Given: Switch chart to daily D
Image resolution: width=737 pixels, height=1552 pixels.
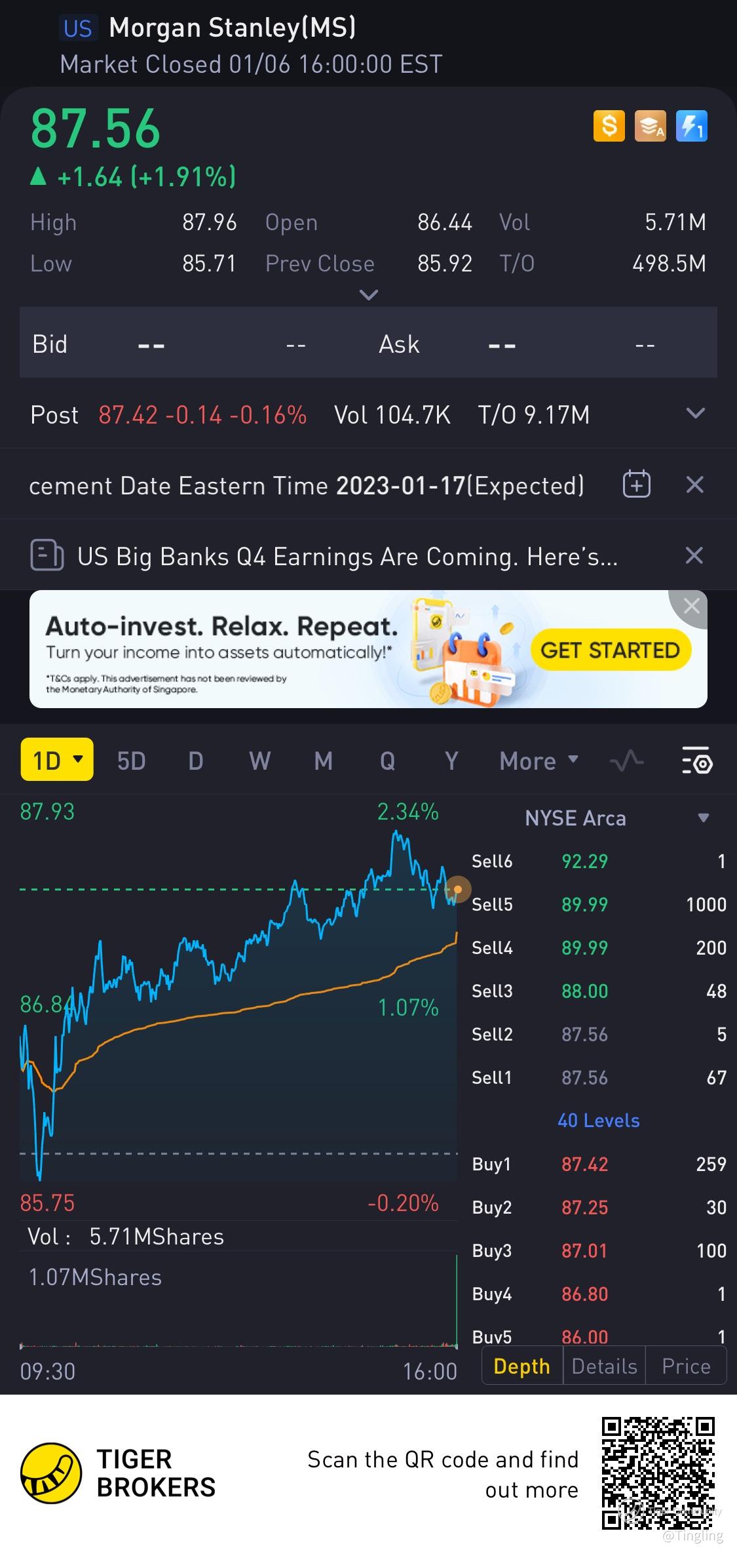Looking at the screenshot, I should click(195, 761).
